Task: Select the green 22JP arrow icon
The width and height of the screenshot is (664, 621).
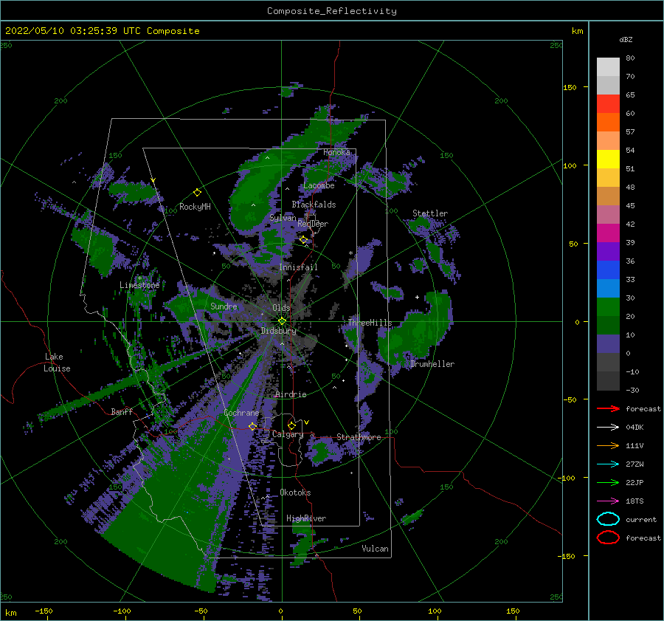Action: tap(608, 482)
